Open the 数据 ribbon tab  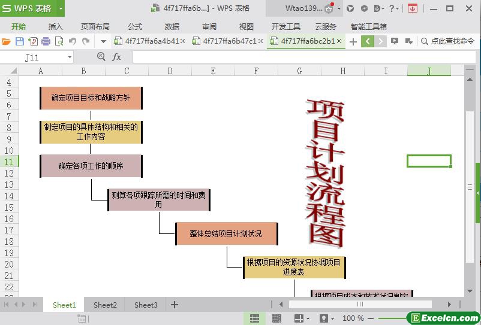[x=172, y=26]
